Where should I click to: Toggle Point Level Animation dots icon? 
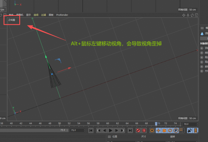(x=182, y=130)
